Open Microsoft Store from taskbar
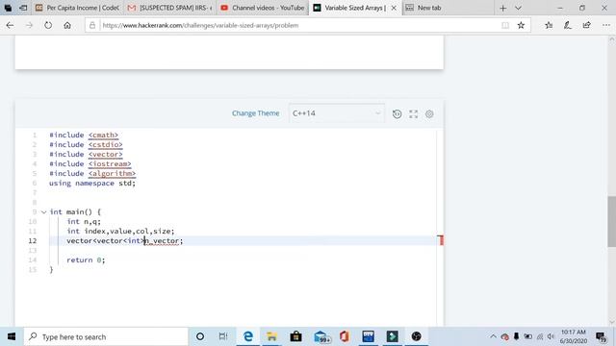This screenshot has height=346, width=616. [x=295, y=336]
